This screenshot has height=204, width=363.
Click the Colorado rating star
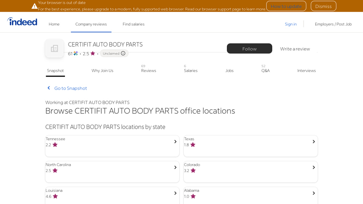point(193,170)
